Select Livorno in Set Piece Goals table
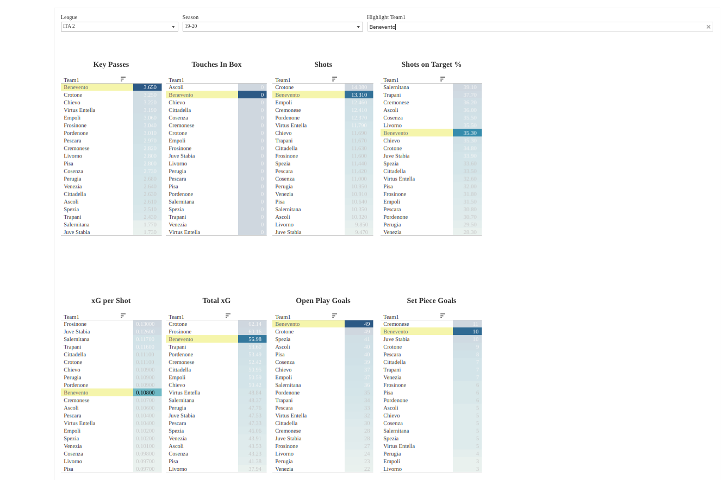This screenshot has width=723, height=480. 392,469
